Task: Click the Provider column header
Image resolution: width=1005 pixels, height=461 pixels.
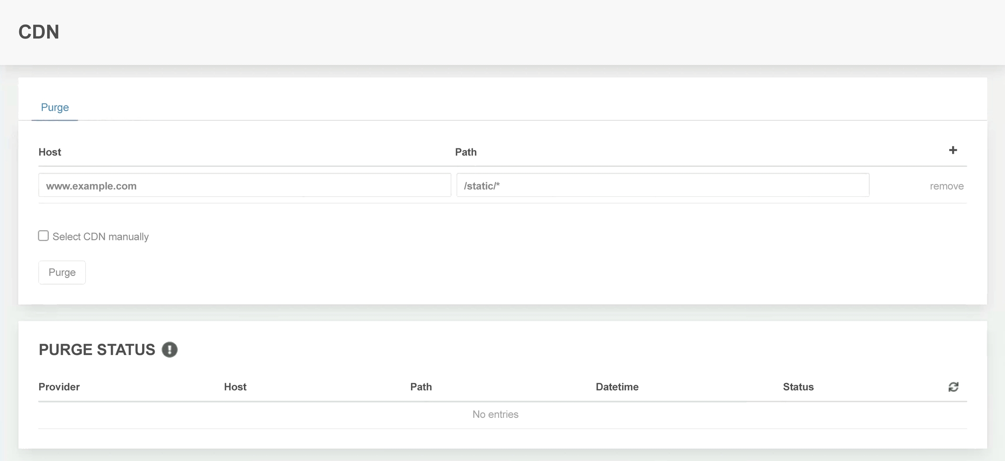Action: (x=59, y=387)
